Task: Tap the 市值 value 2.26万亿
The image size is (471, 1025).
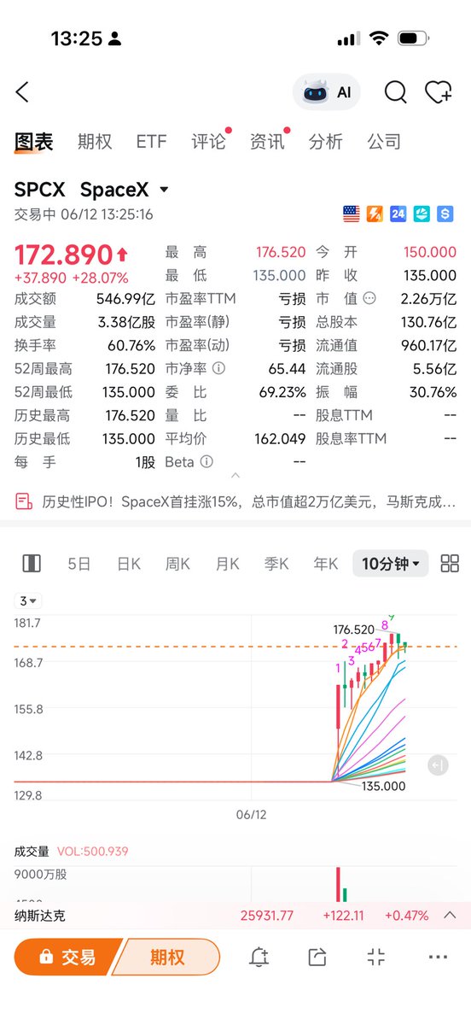Action: pyautogui.click(x=428, y=299)
